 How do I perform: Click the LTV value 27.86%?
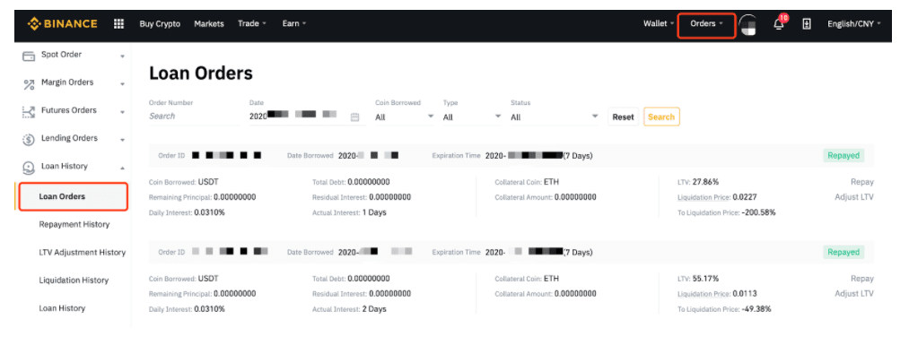(x=706, y=182)
